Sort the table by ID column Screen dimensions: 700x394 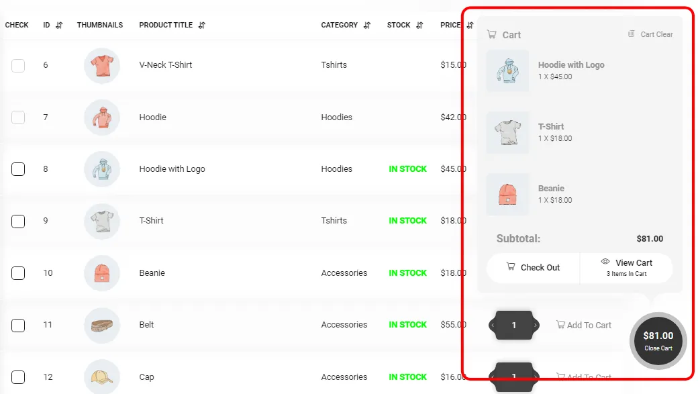(x=59, y=25)
